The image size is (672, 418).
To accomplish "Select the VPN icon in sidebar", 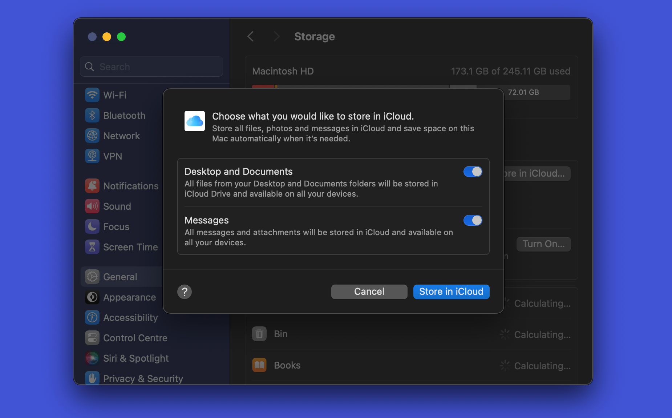I will 92,156.
